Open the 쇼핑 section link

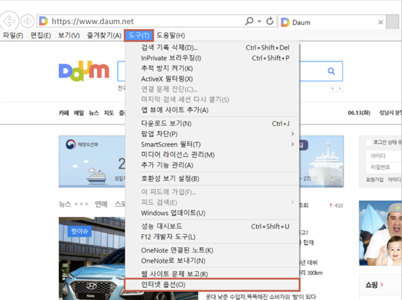(x=374, y=285)
